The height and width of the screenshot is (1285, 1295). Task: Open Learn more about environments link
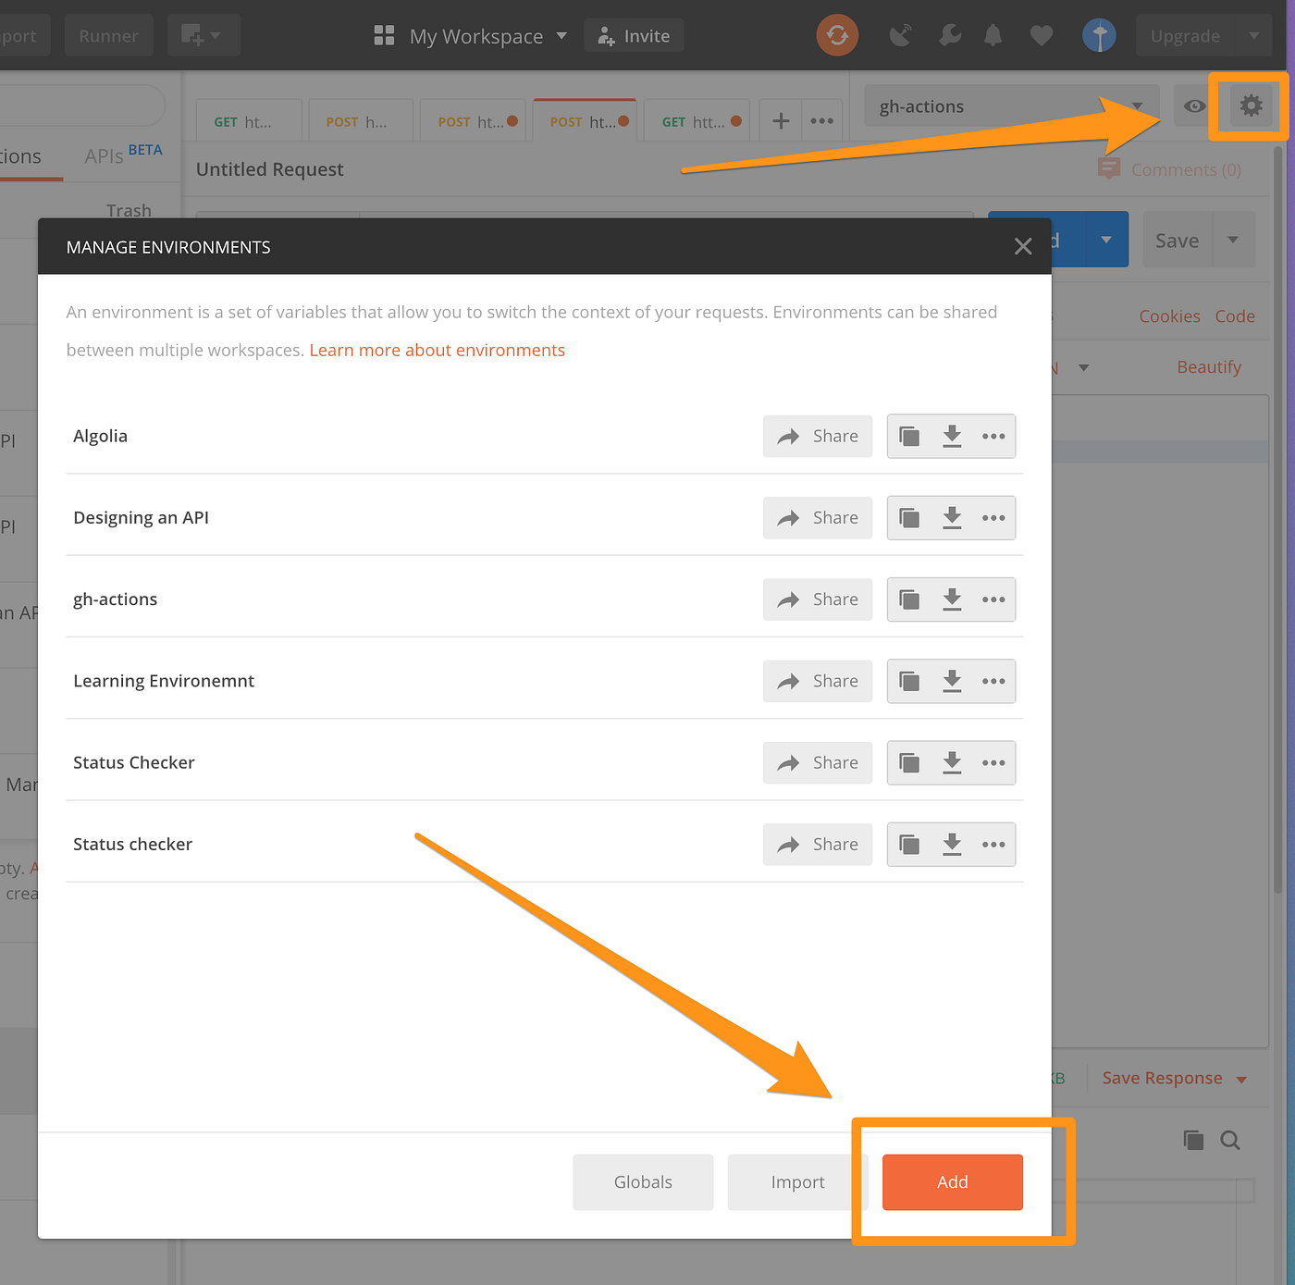tap(437, 351)
